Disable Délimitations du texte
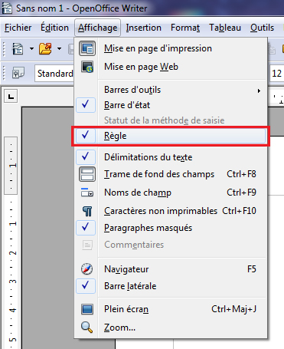 pyautogui.click(x=86, y=156)
